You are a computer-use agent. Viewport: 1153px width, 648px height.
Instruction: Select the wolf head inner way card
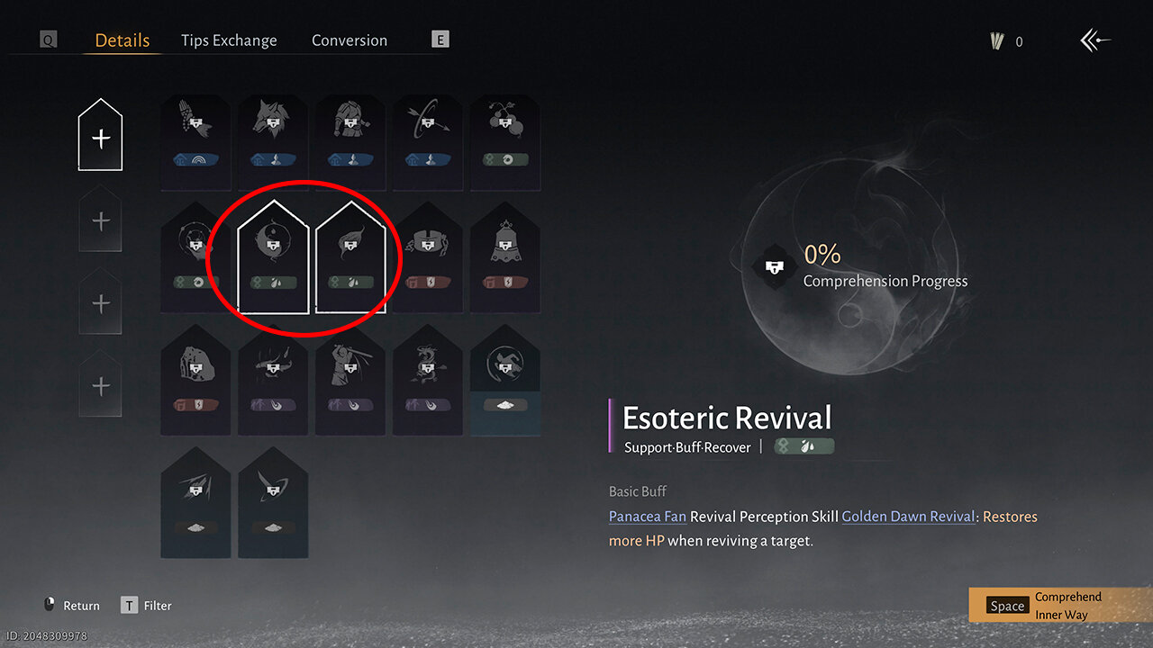(273, 142)
